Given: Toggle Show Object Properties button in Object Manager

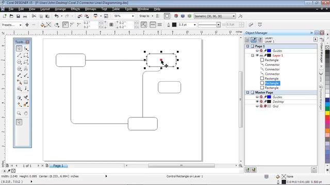Looking at the screenshot, I should coord(247,40).
